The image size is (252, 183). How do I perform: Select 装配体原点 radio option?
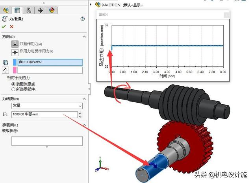pos(13,84)
